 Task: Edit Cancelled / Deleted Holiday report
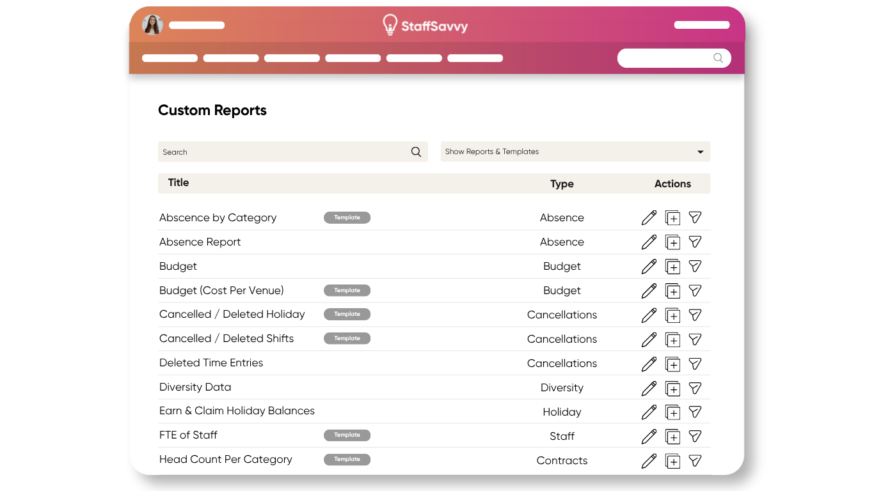click(649, 315)
